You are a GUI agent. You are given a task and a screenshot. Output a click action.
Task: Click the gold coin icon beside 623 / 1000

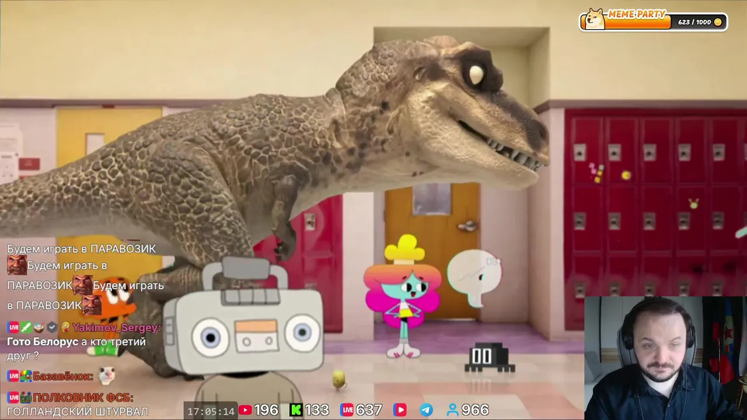pos(718,22)
